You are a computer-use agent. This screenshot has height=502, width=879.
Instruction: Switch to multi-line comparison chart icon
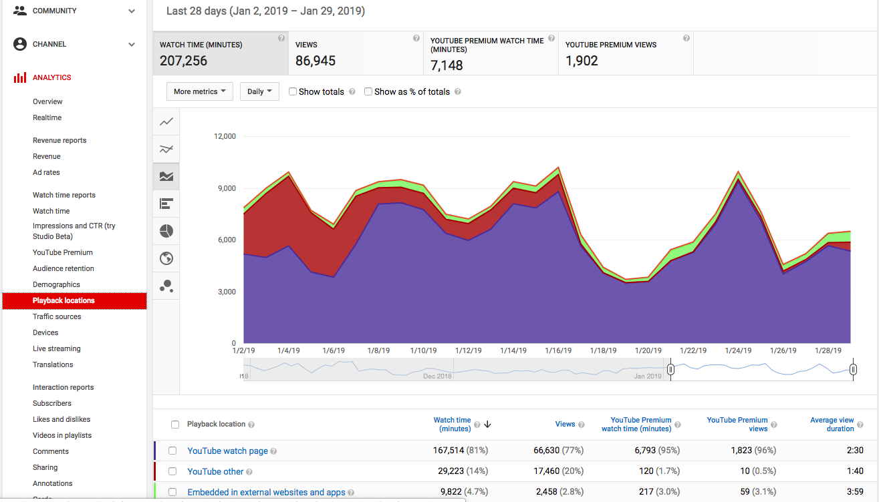pyautogui.click(x=166, y=149)
